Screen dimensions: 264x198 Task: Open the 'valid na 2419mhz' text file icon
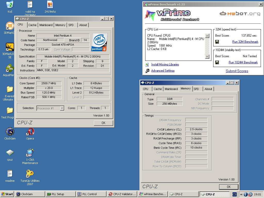[x=30, y=5]
